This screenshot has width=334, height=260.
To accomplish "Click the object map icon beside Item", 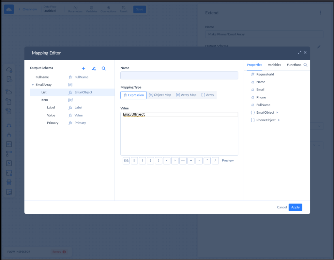I will pyautogui.click(x=70, y=100).
